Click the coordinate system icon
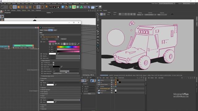 [46, 7]
